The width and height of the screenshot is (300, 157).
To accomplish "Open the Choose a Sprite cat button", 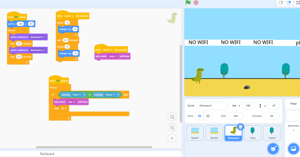I will point(273,149).
